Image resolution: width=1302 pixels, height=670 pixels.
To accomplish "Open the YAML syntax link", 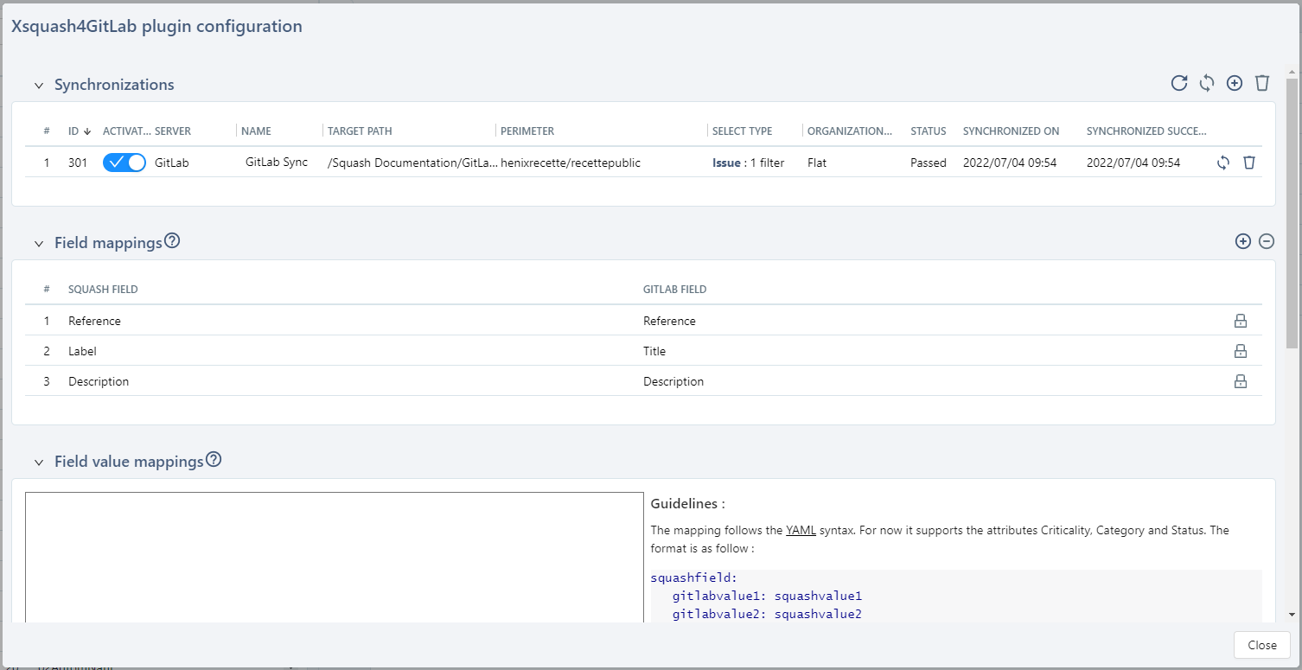I will pyautogui.click(x=801, y=530).
